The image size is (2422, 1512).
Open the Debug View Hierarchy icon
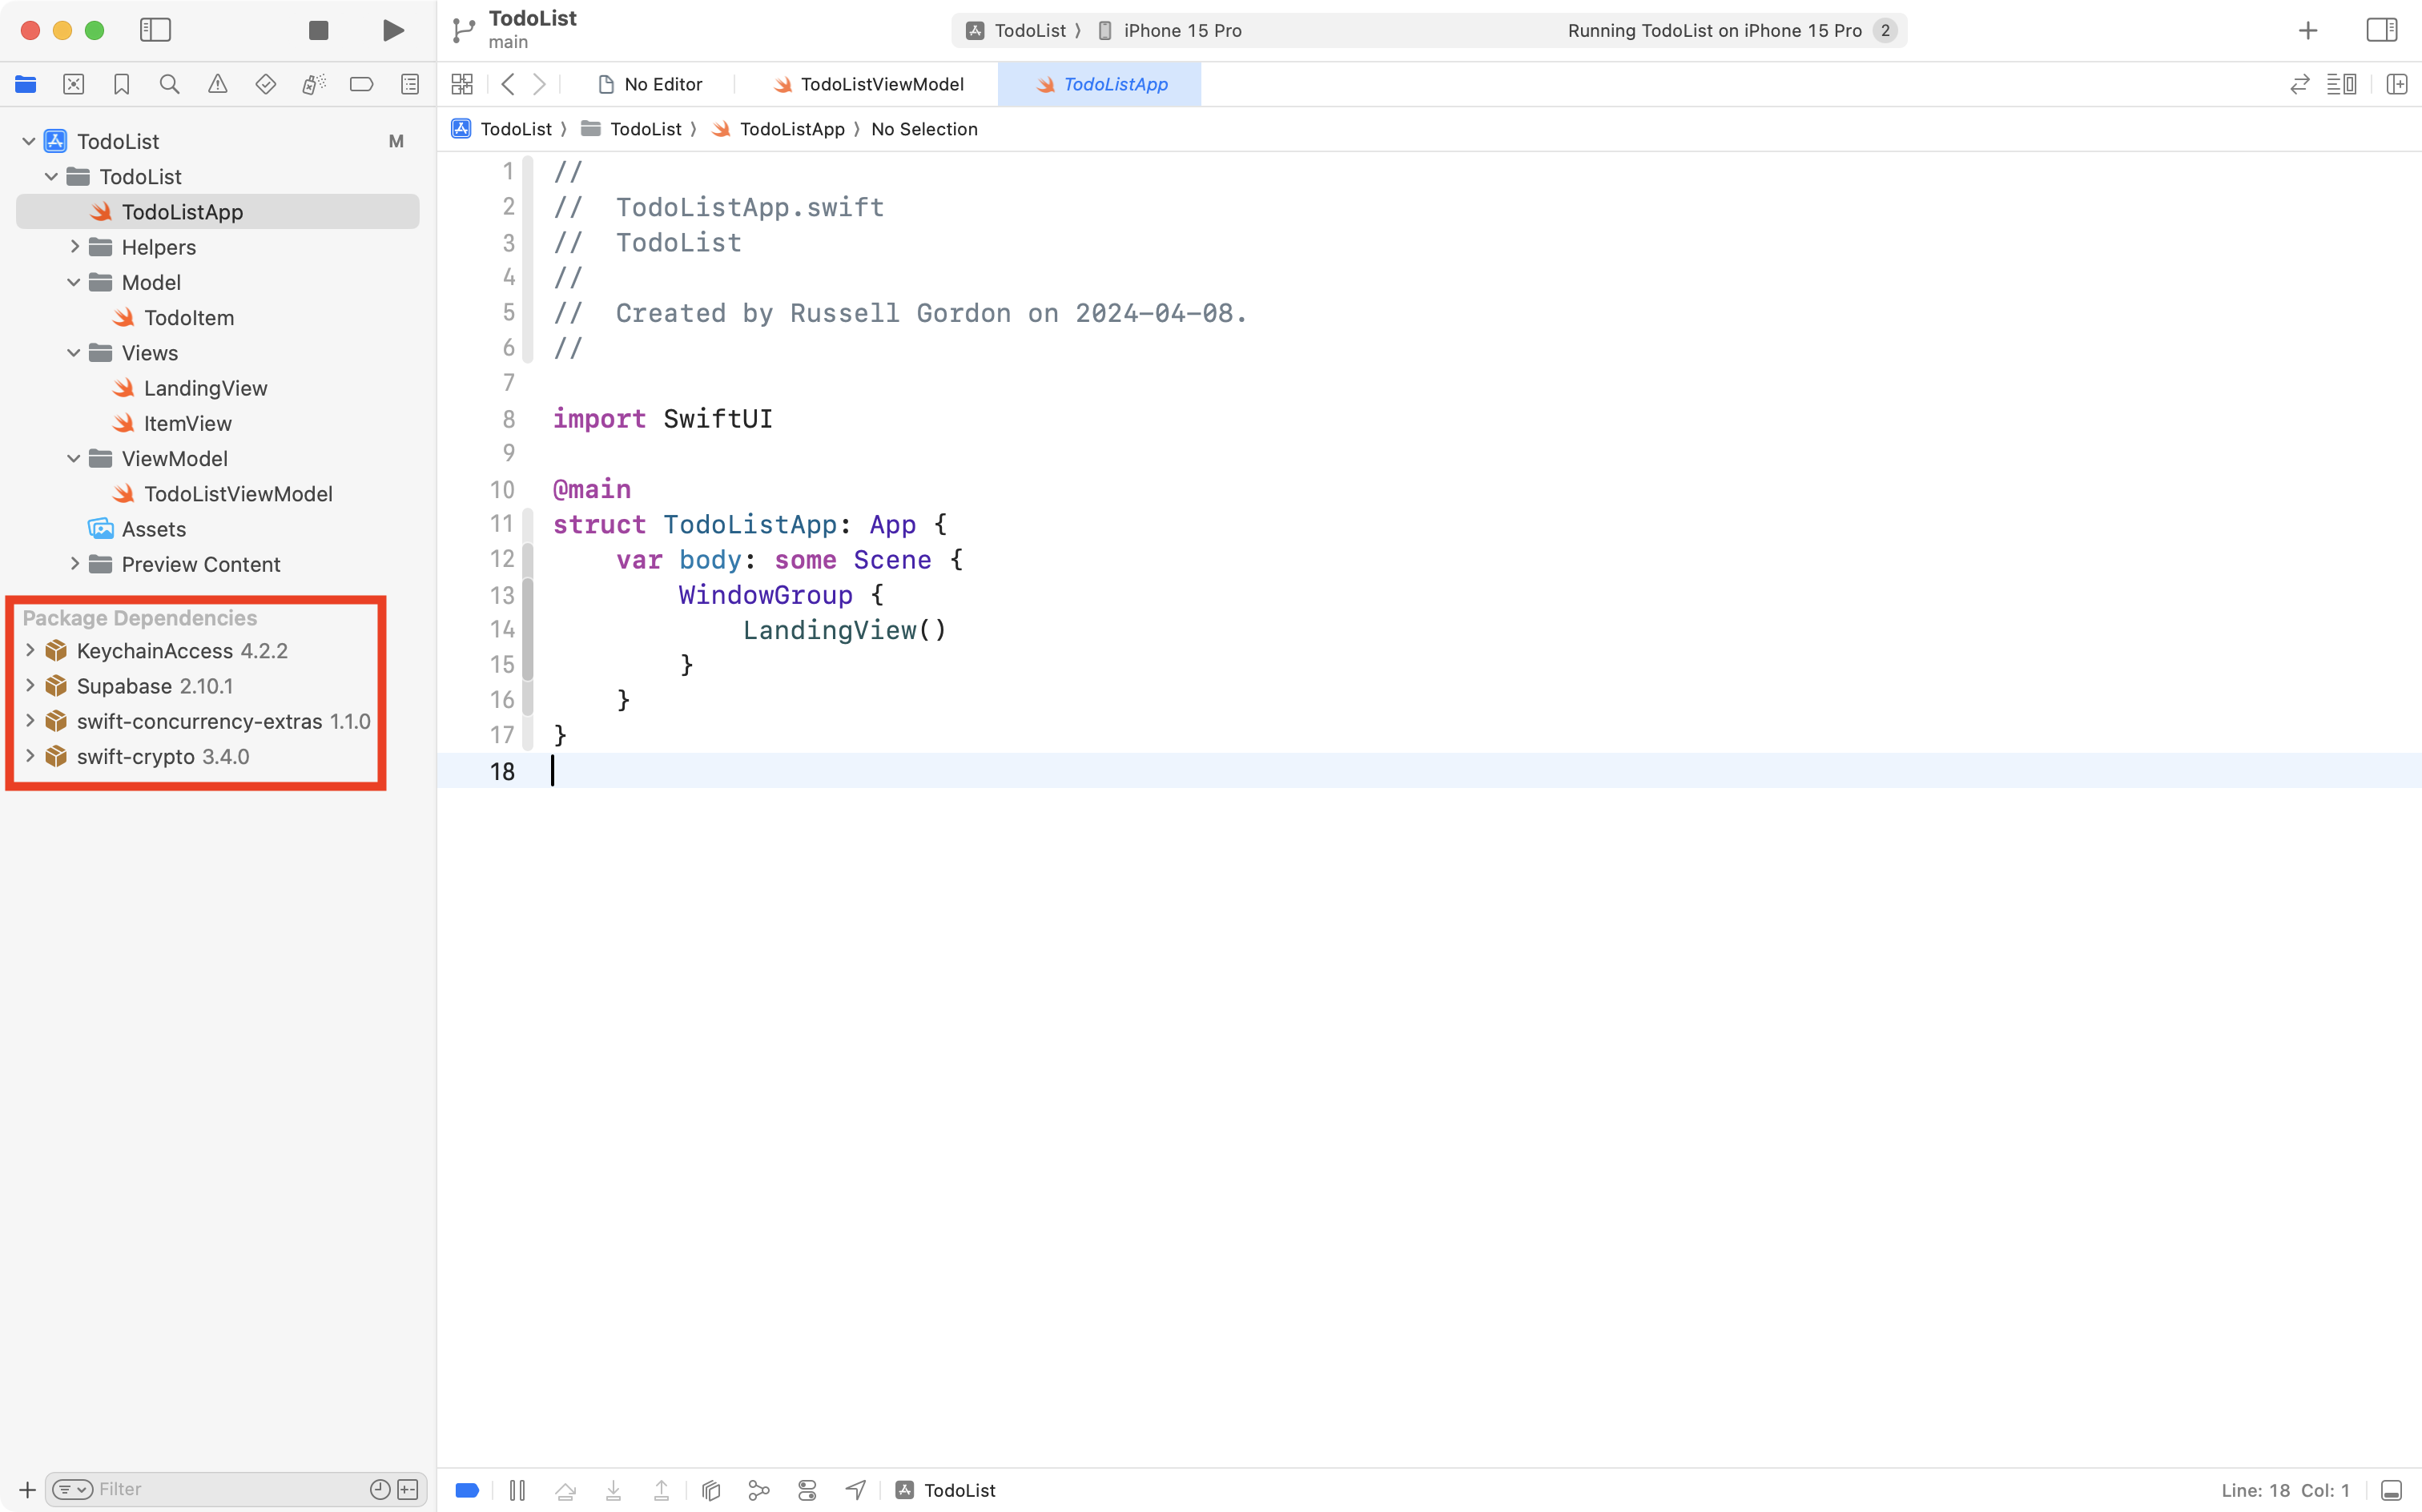click(x=710, y=1489)
